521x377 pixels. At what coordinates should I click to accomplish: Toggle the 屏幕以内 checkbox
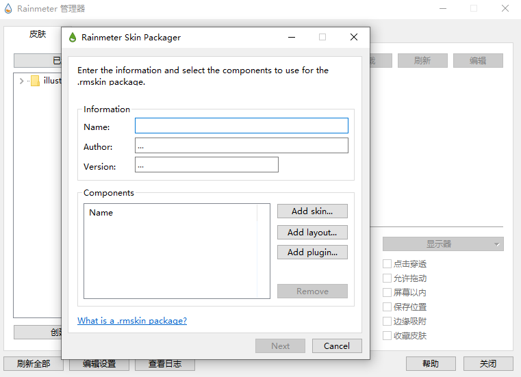click(387, 292)
